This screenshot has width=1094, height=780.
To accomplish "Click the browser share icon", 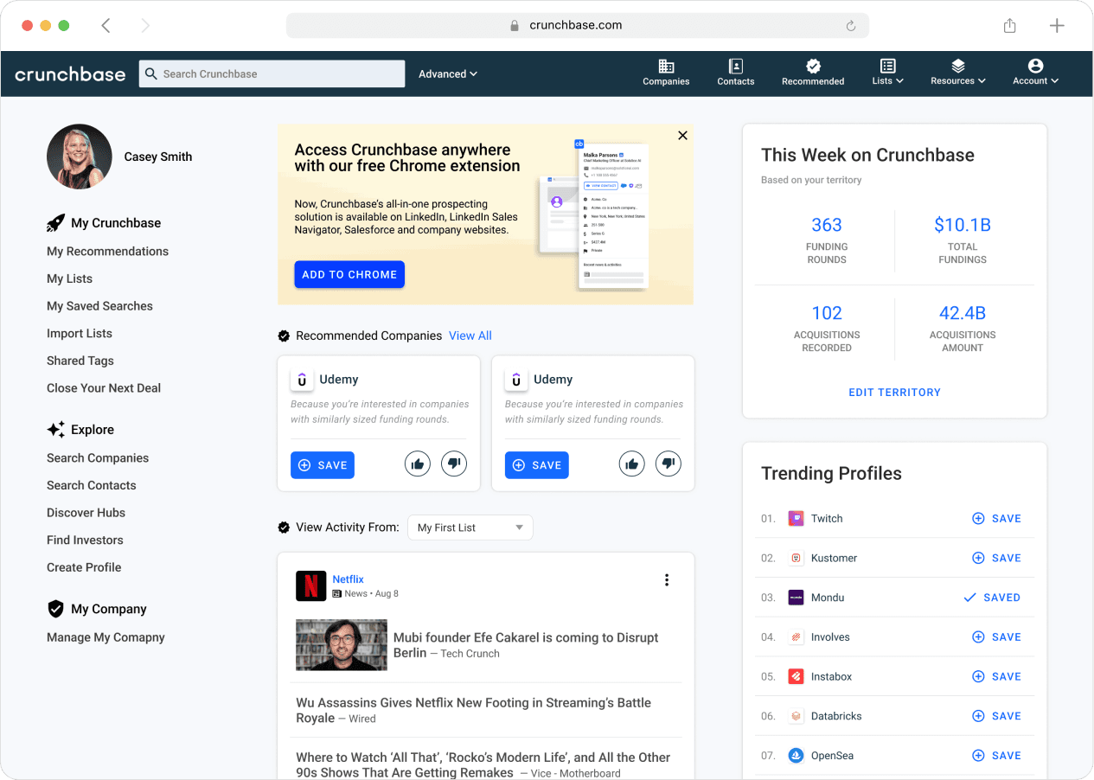I will [1009, 26].
